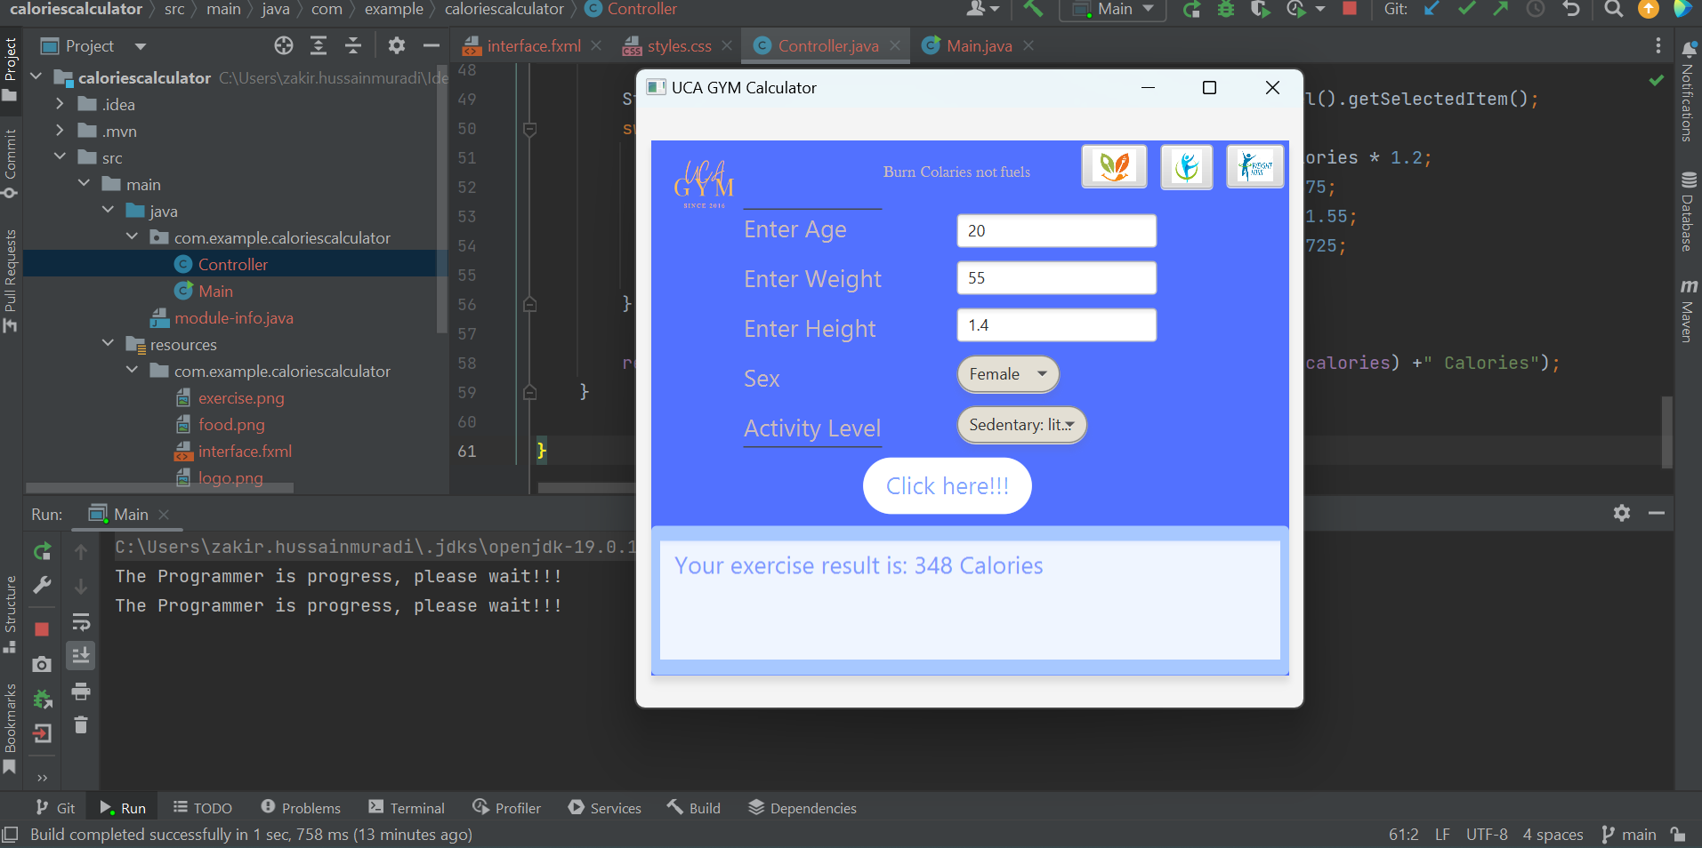Open Project panel settings gear
The image size is (1702, 848).
[397, 45]
